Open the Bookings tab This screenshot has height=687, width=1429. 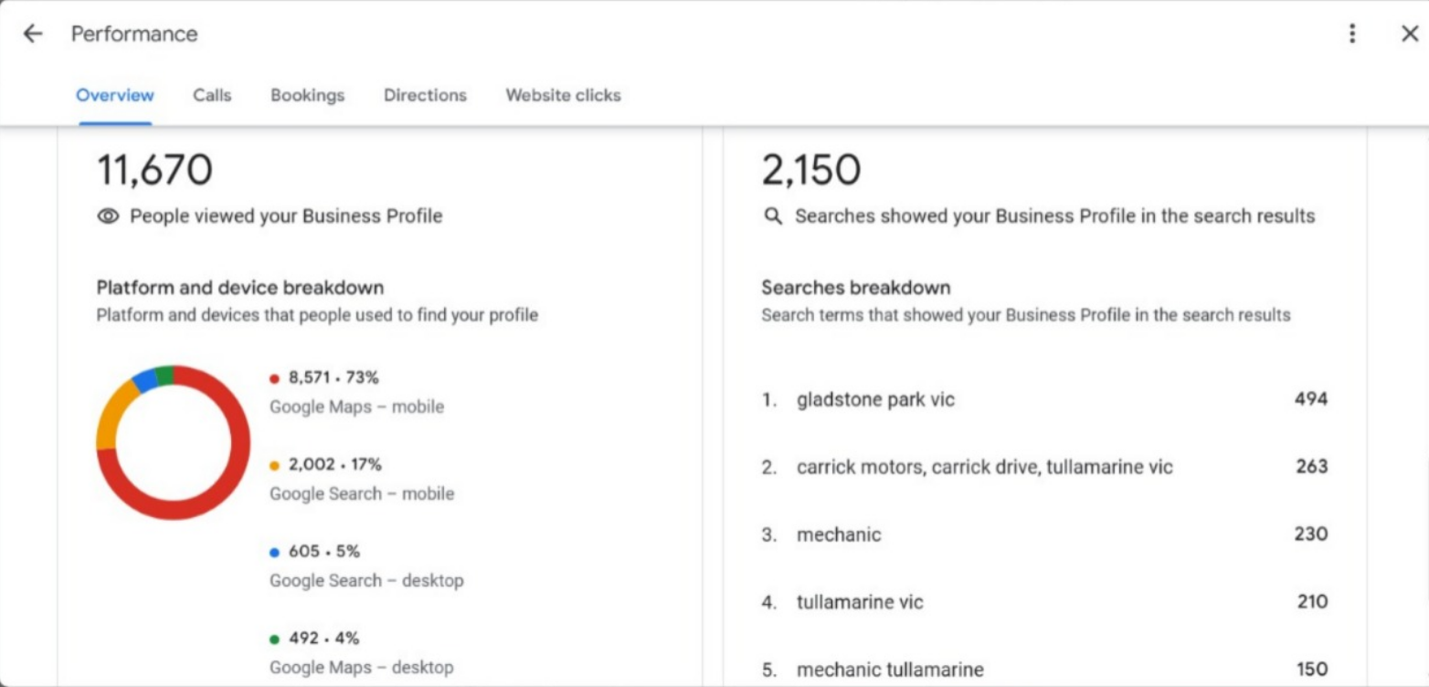307,95
